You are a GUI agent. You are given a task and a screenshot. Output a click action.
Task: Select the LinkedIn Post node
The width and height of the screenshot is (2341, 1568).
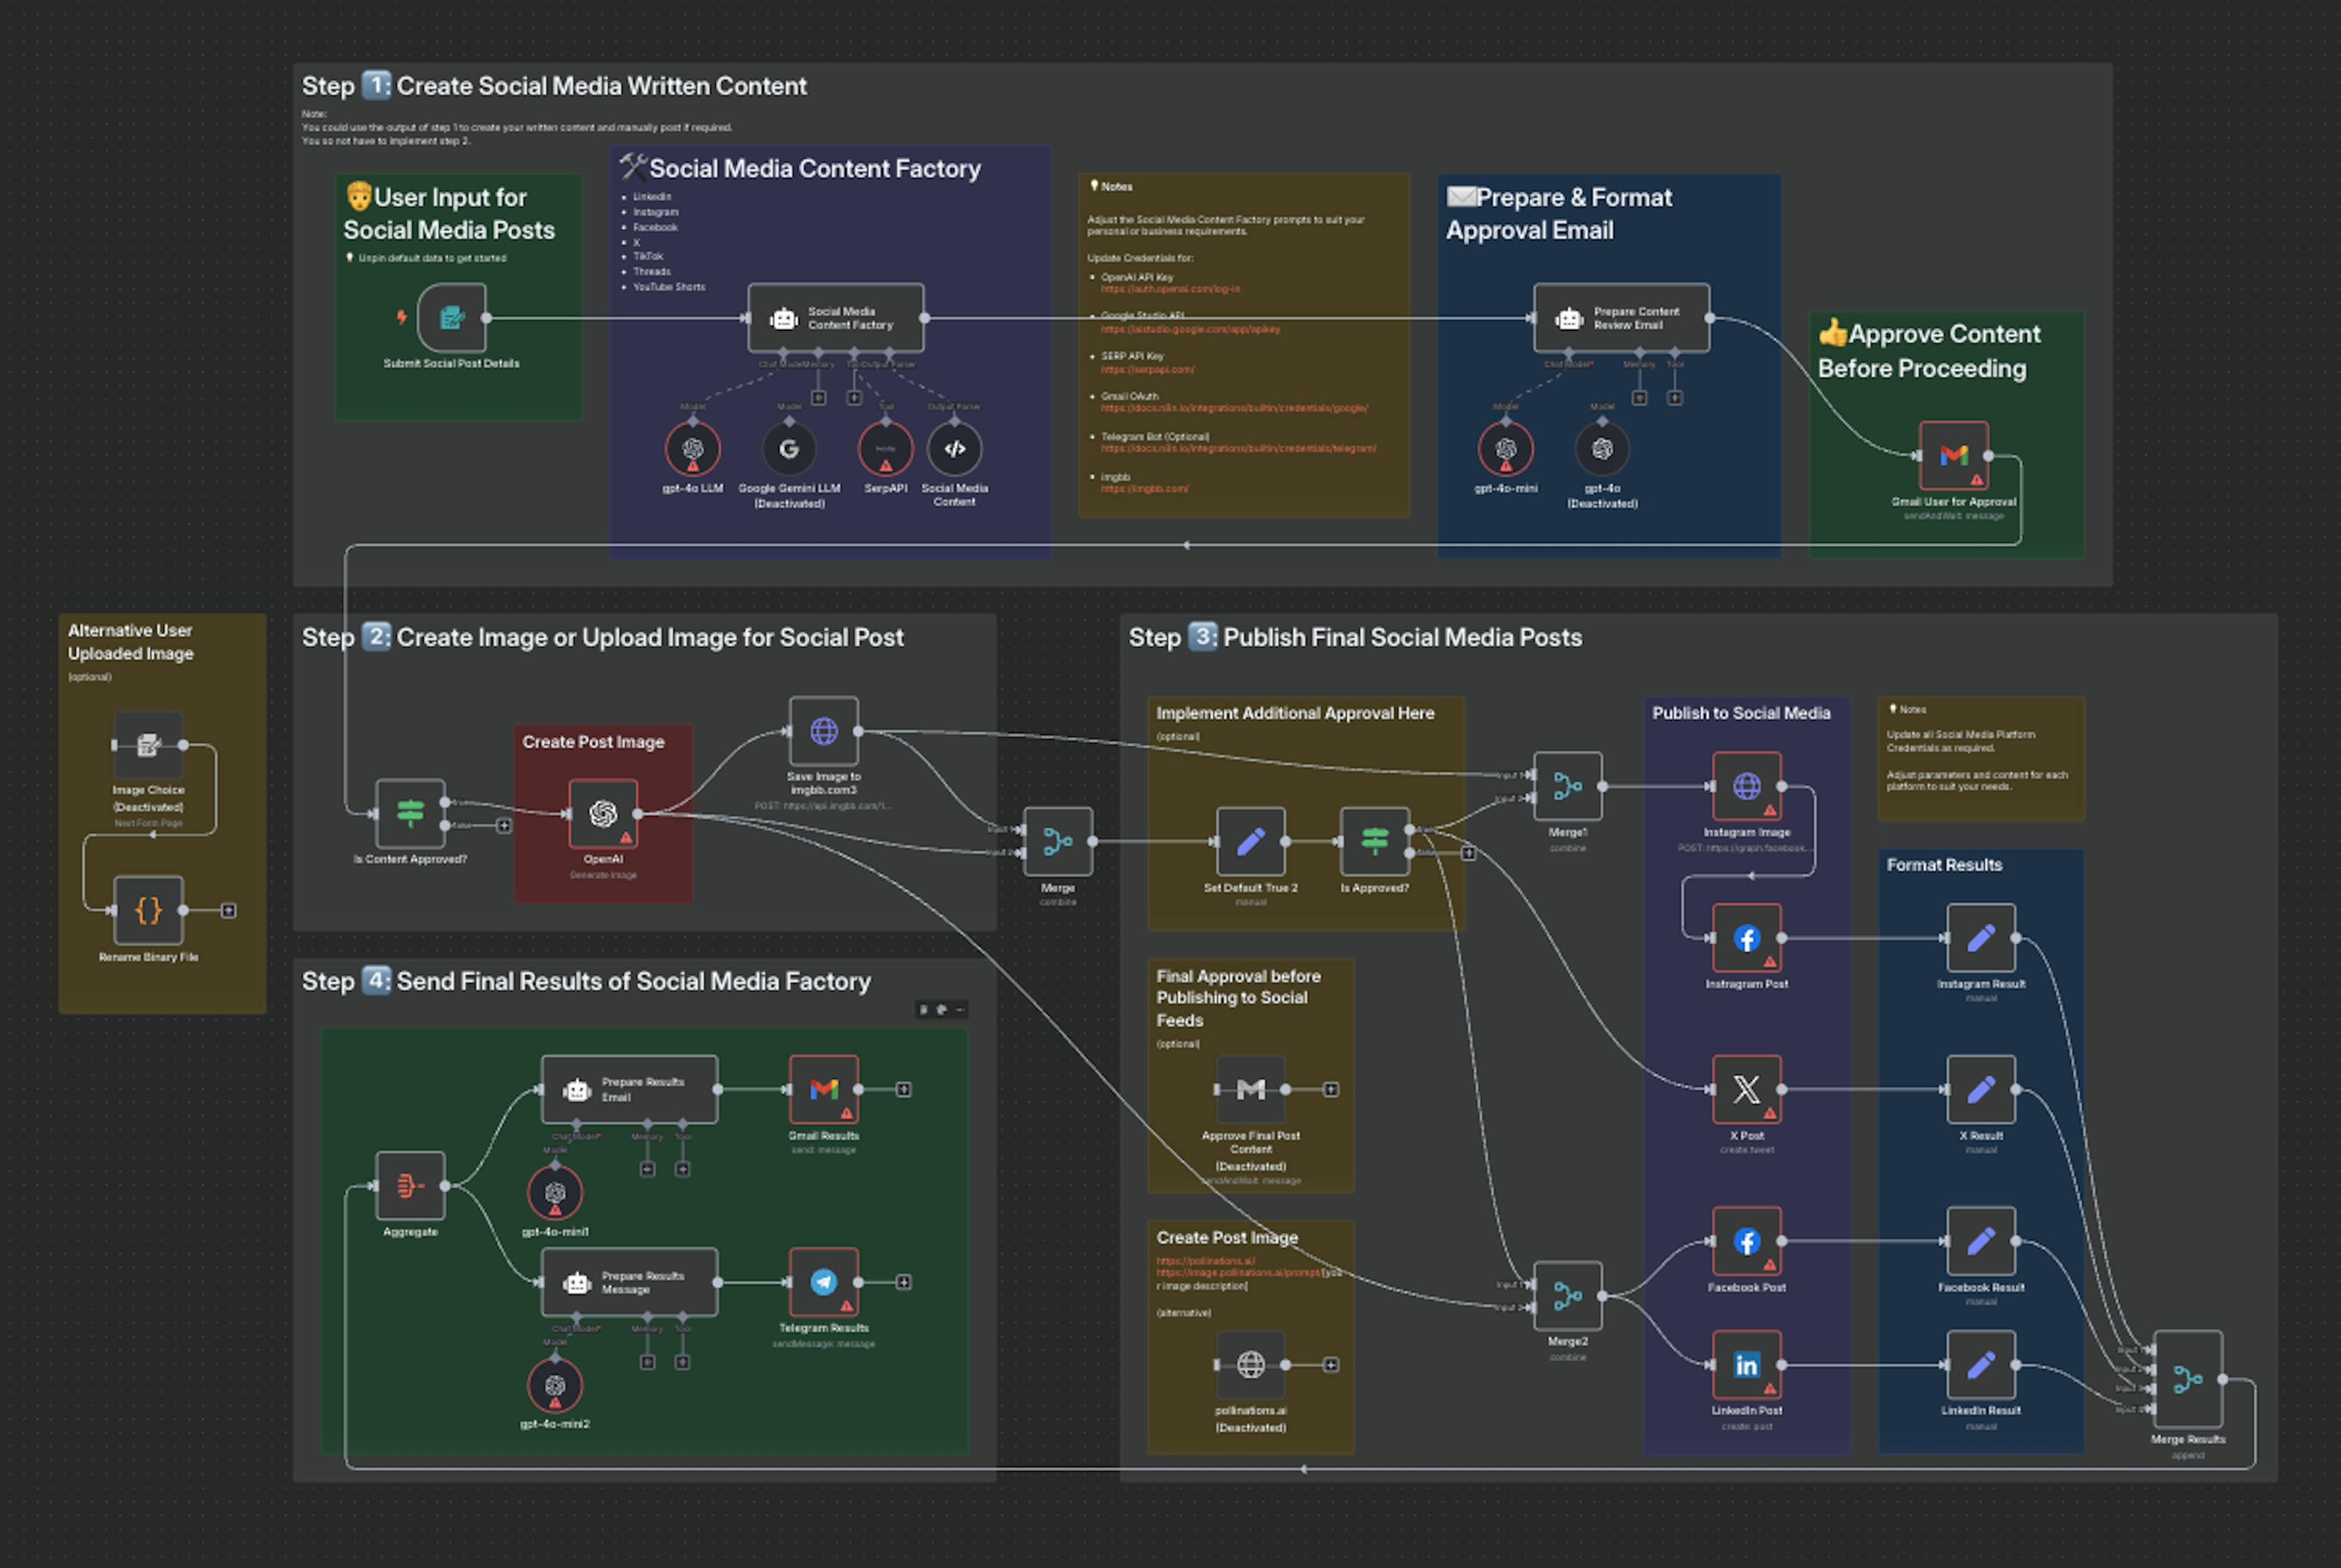[1746, 1366]
